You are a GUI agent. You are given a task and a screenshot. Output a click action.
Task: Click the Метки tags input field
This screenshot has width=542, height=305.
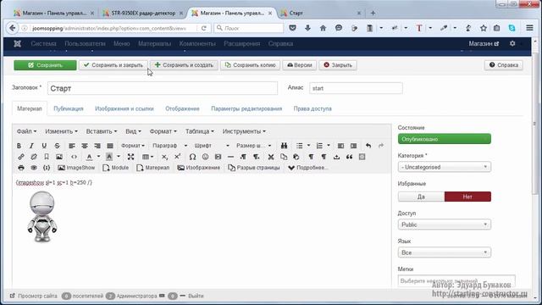(x=456, y=280)
